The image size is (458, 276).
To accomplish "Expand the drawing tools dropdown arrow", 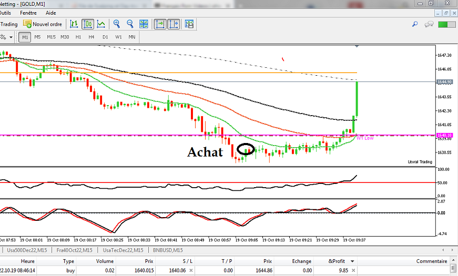I will coord(11,37).
